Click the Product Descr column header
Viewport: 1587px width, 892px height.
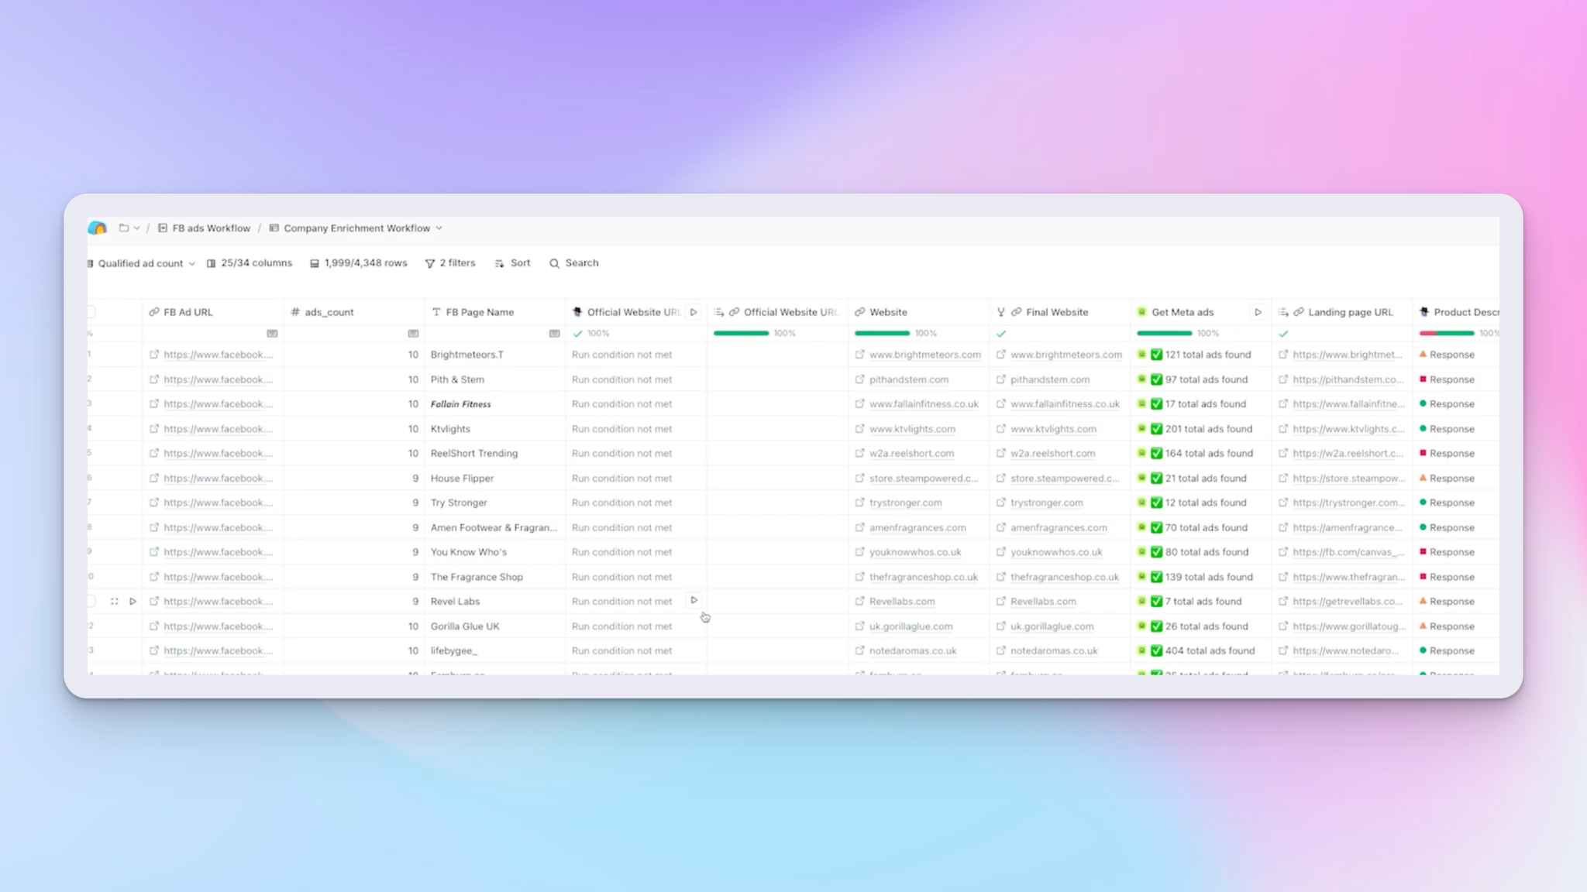pyautogui.click(x=1456, y=312)
